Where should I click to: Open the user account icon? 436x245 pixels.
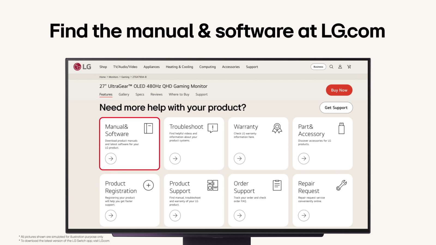tap(340, 67)
